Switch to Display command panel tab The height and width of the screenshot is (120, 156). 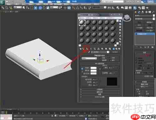[x=150, y=12]
